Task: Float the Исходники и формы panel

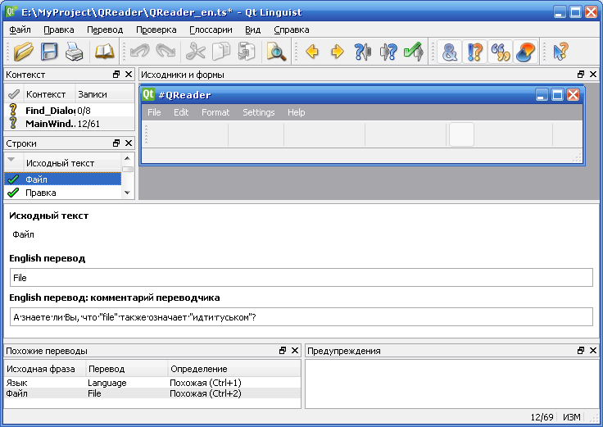Action: click(x=581, y=75)
